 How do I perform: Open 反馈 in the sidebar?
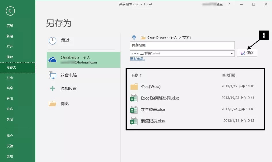pyautogui.click(x=10, y=146)
